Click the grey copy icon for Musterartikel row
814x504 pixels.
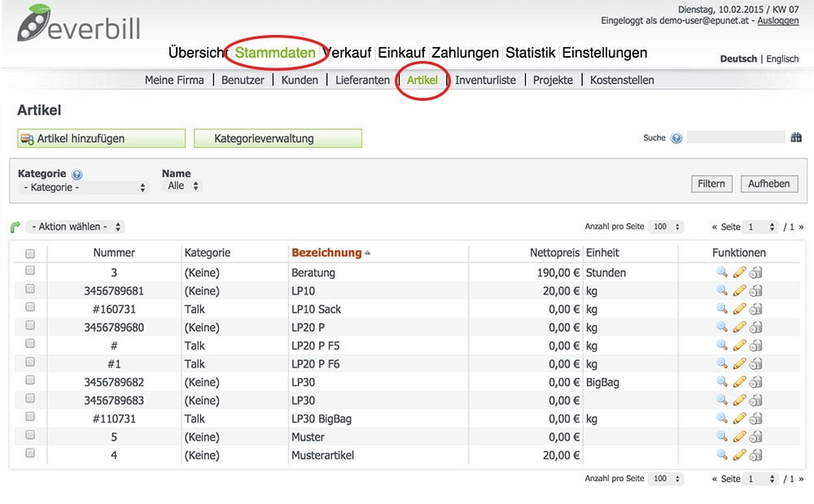click(x=756, y=455)
